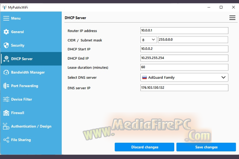Open the hamburger menu at top right
This screenshot has width=239, height=159.
click(x=232, y=18)
